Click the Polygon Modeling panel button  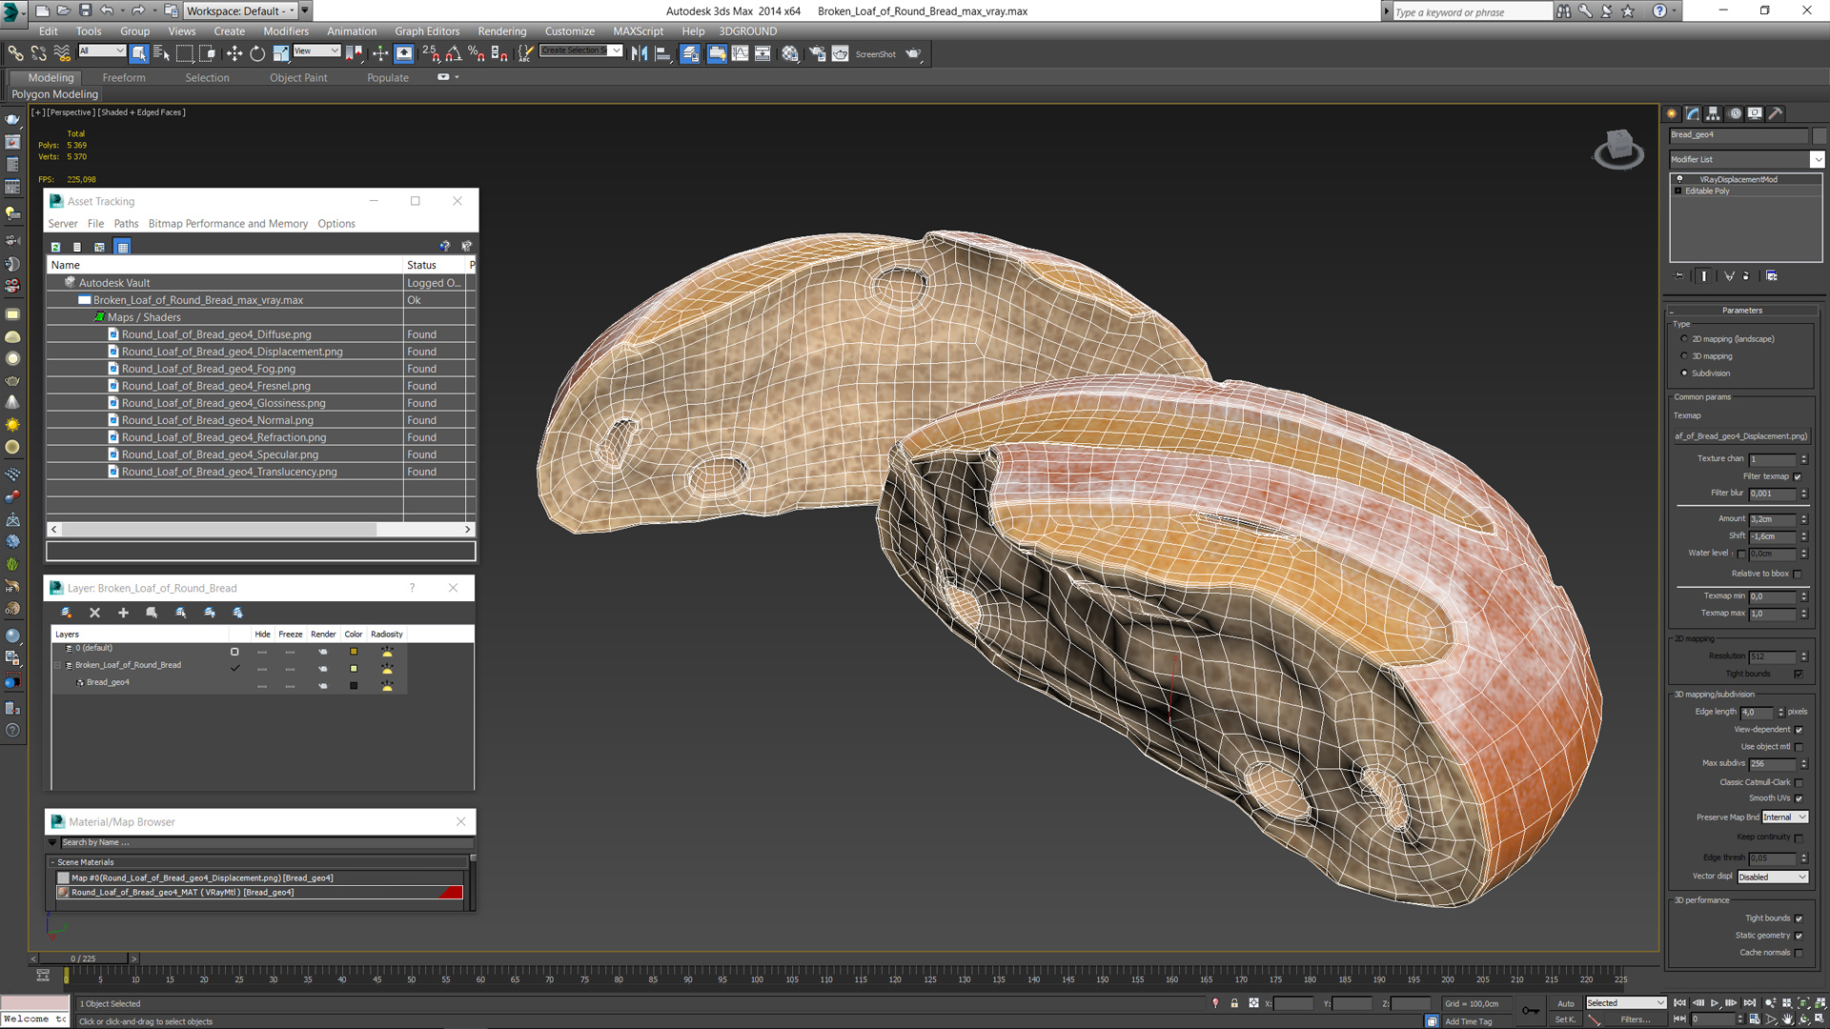[x=54, y=94]
